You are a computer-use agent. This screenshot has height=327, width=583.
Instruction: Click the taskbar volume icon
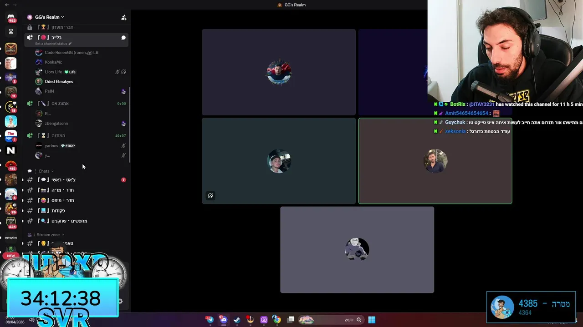31,320
